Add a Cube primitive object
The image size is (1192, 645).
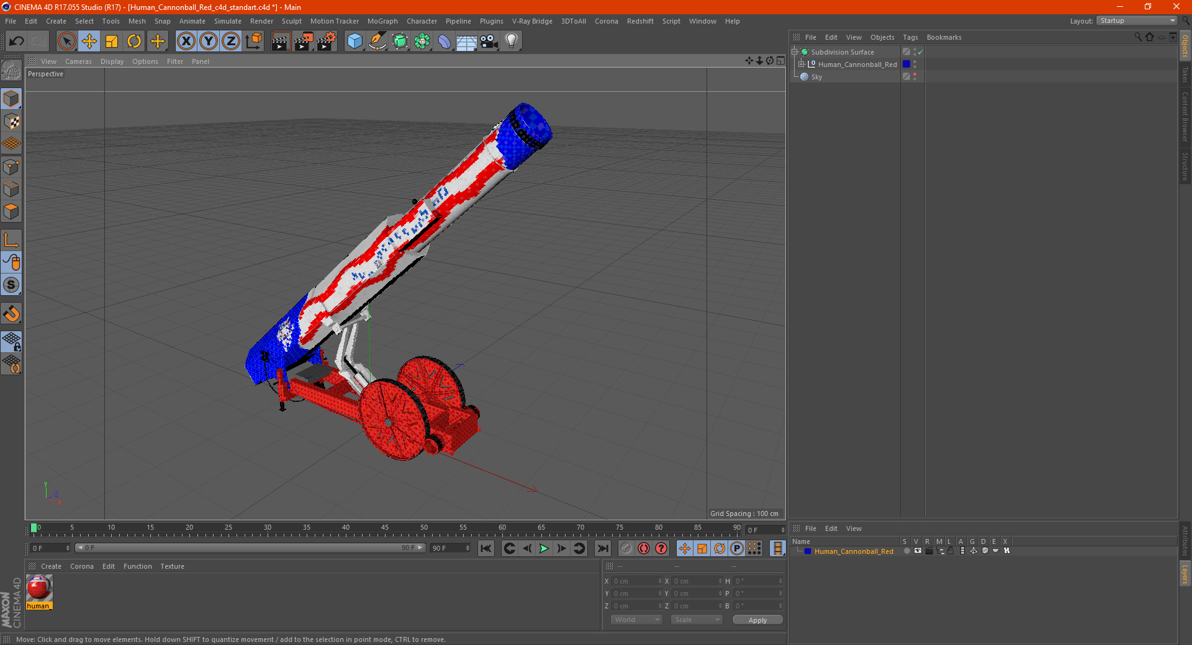[x=354, y=42]
